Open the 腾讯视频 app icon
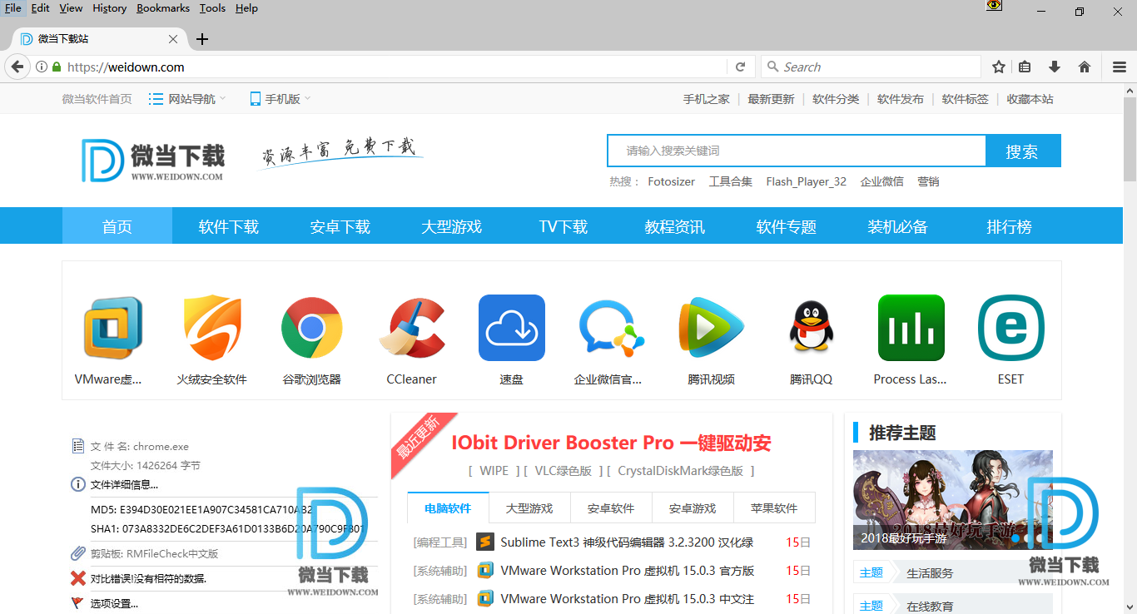Viewport: 1137px width, 614px height. [712, 328]
